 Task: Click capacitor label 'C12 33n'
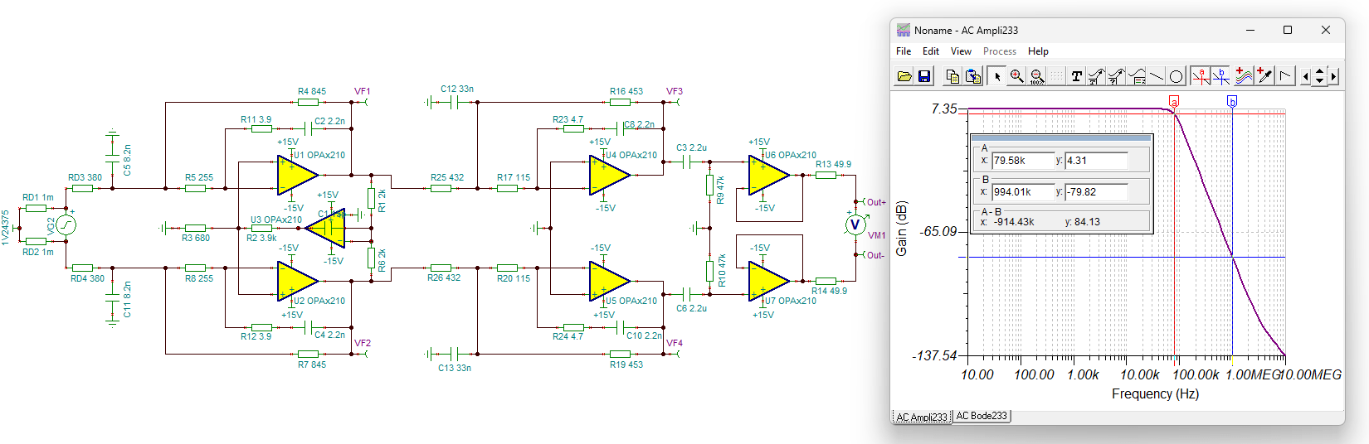pos(457,89)
